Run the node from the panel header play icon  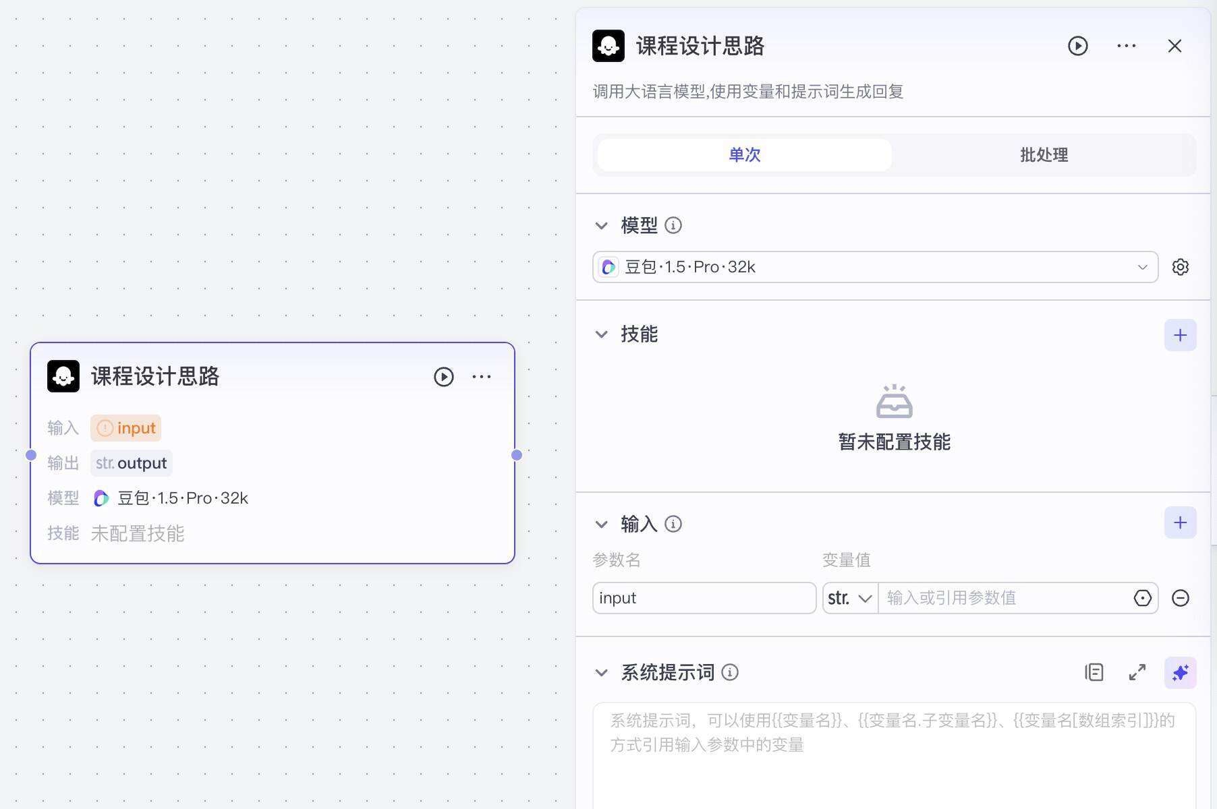(1077, 46)
